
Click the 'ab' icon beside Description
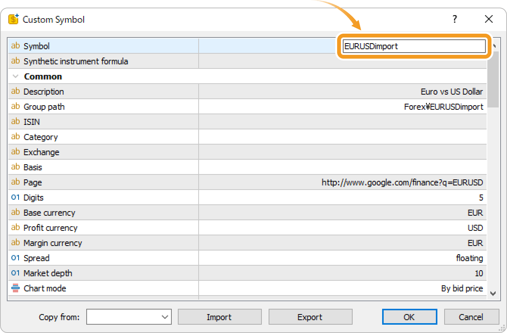tap(16, 91)
